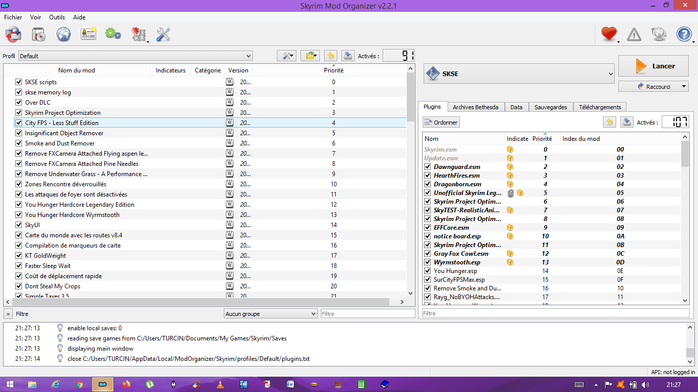Viewport: 698px width, 392px height.
Task: Click the paperclip indicator on Unofficial Skyrim Legendary
Action: pyautogui.click(x=510, y=193)
